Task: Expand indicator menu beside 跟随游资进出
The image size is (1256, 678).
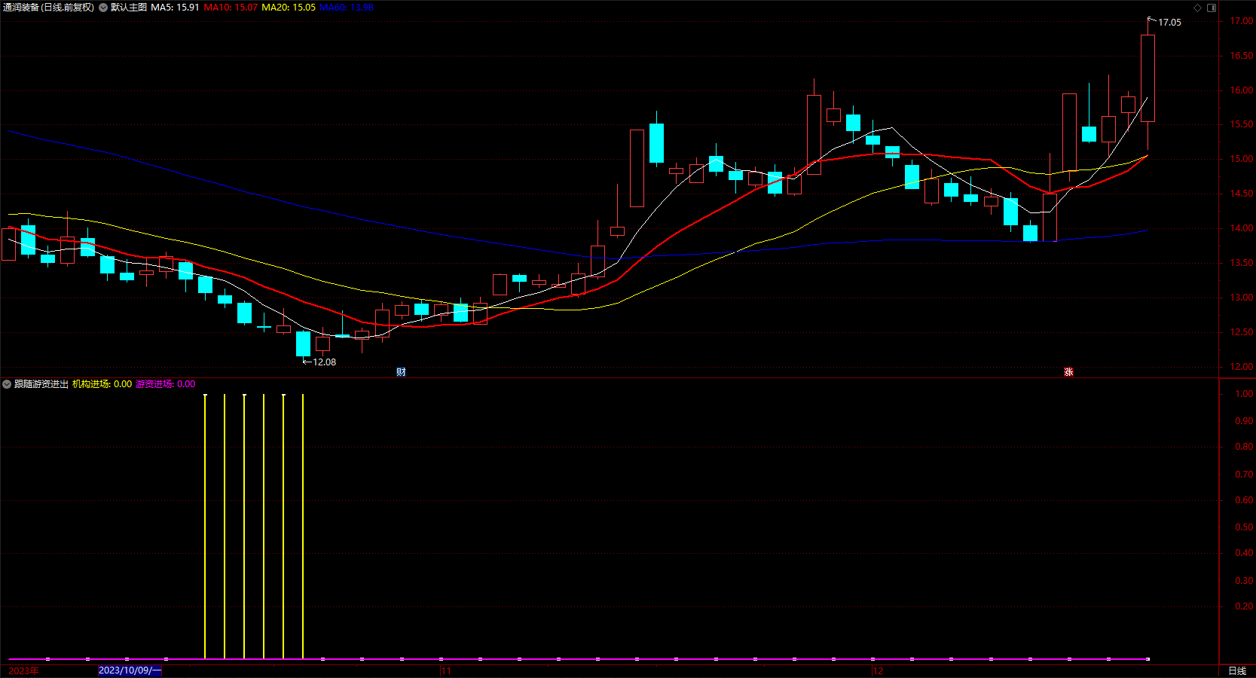Action: [7, 384]
